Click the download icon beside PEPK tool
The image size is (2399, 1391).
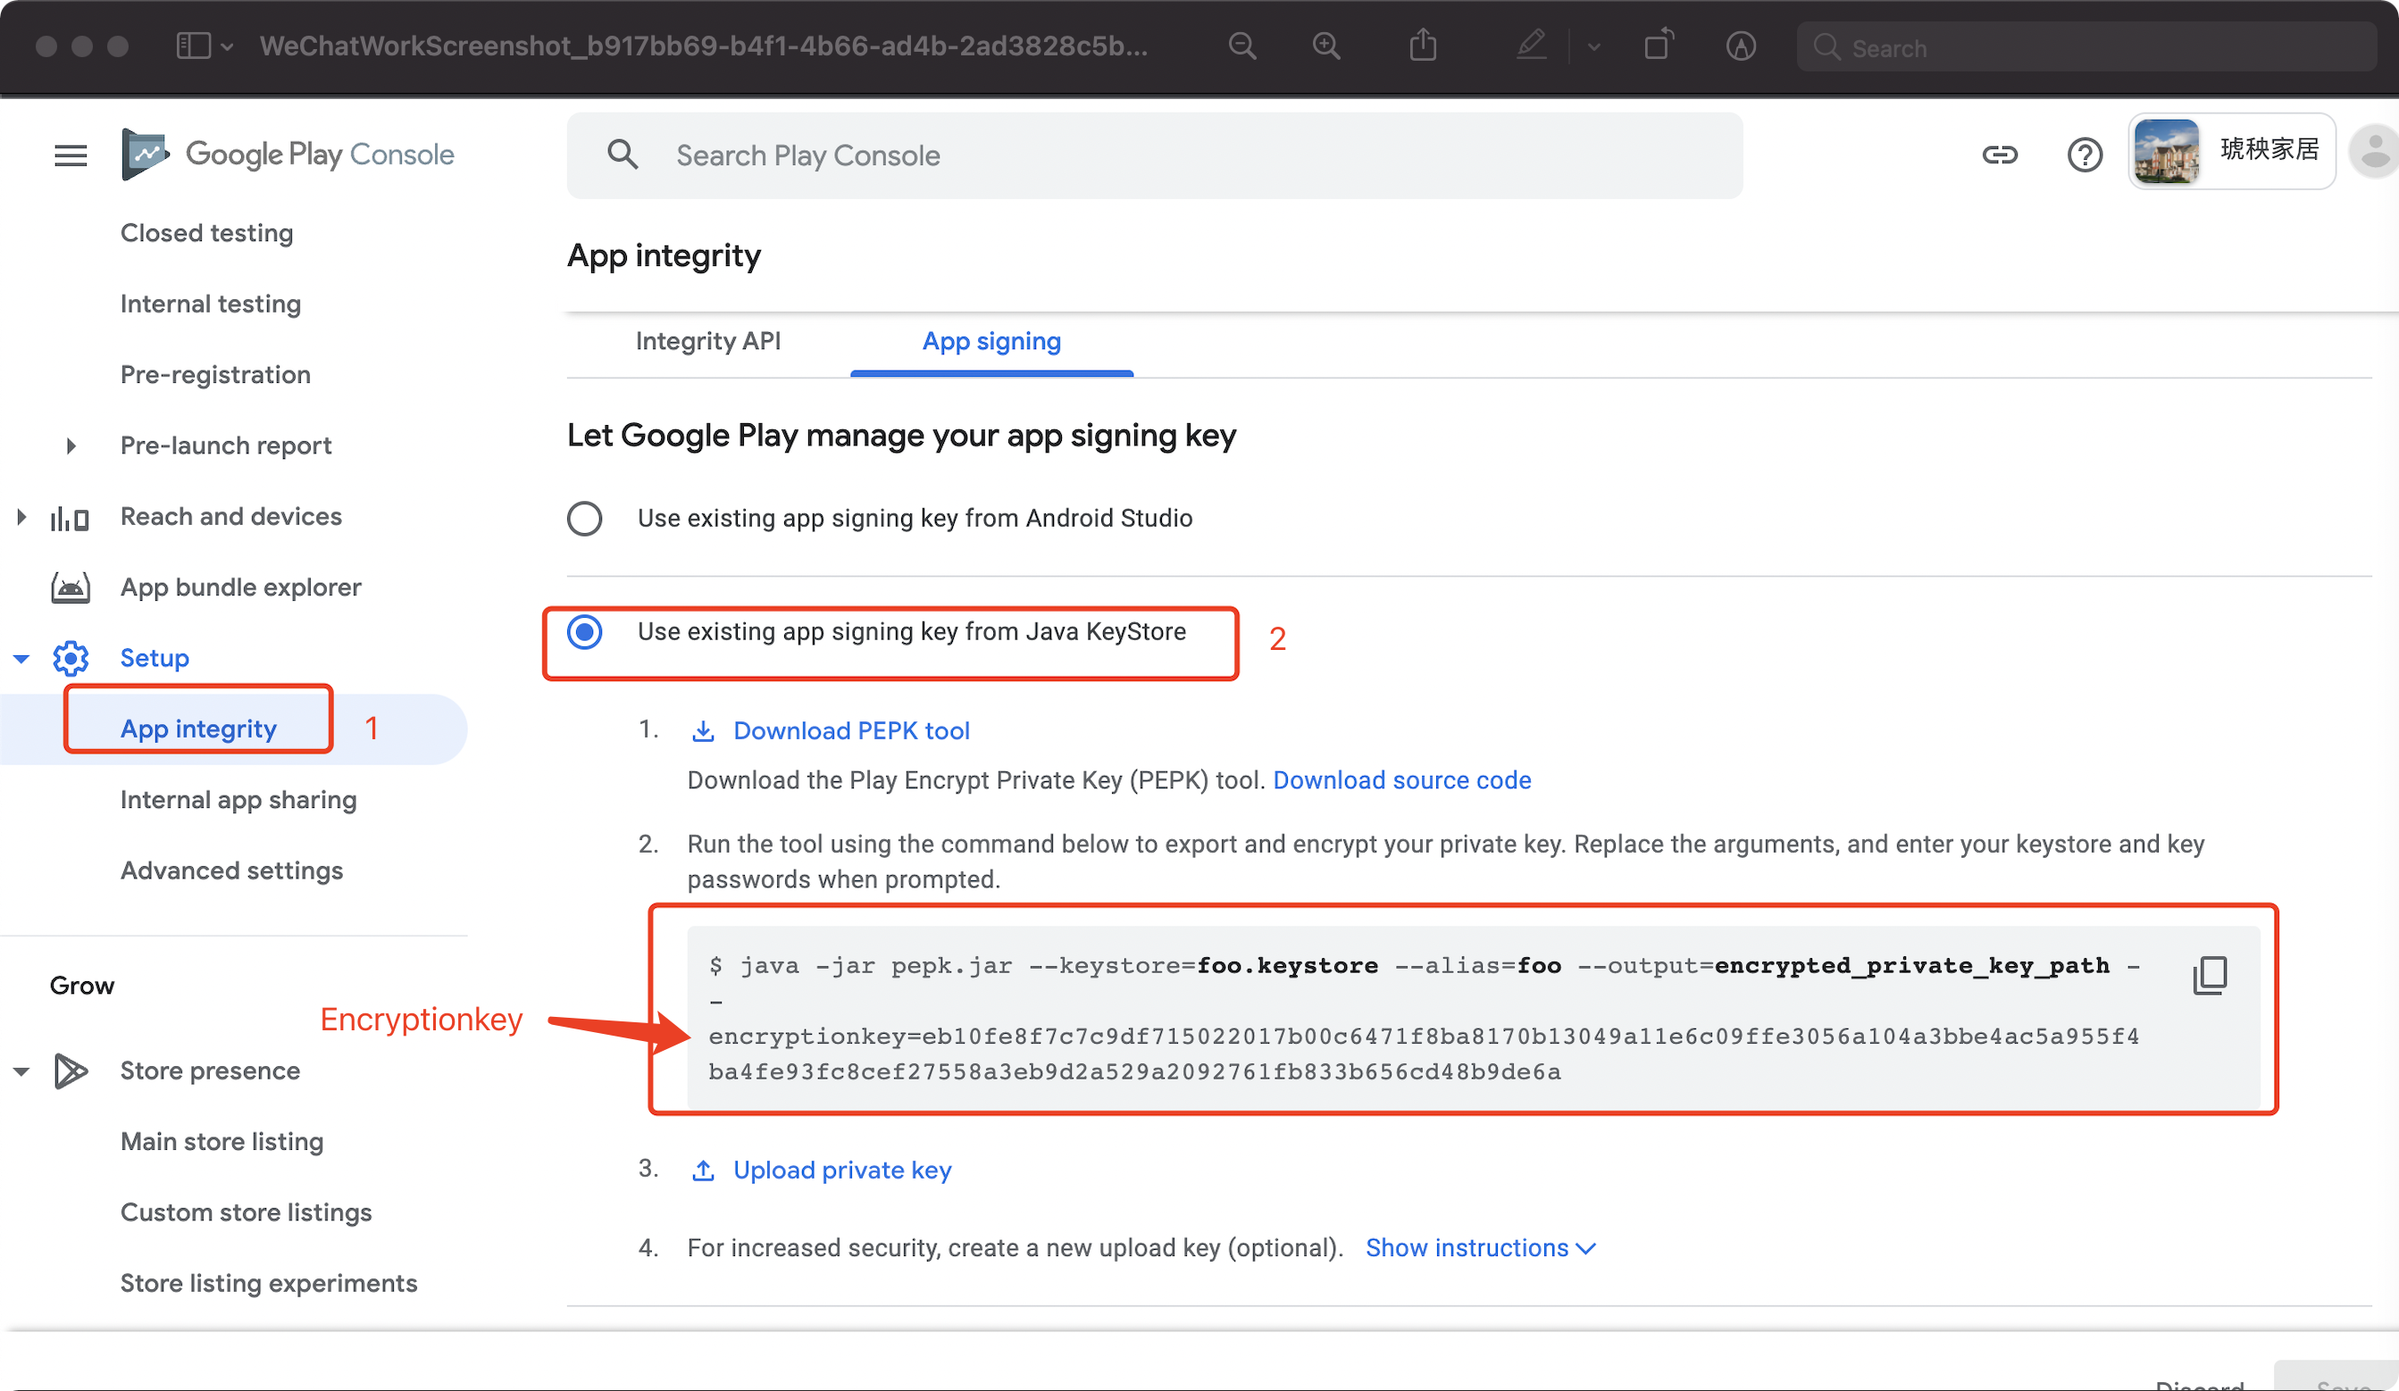click(x=703, y=731)
